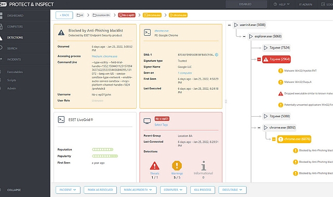Screen dimensions: 333x197
Task: Open chrome.exe link in executable card
Action: (x=162, y=31)
